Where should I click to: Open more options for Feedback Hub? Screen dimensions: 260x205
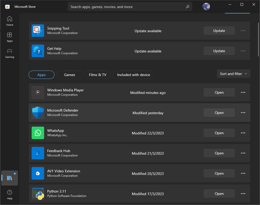pyautogui.click(x=243, y=153)
